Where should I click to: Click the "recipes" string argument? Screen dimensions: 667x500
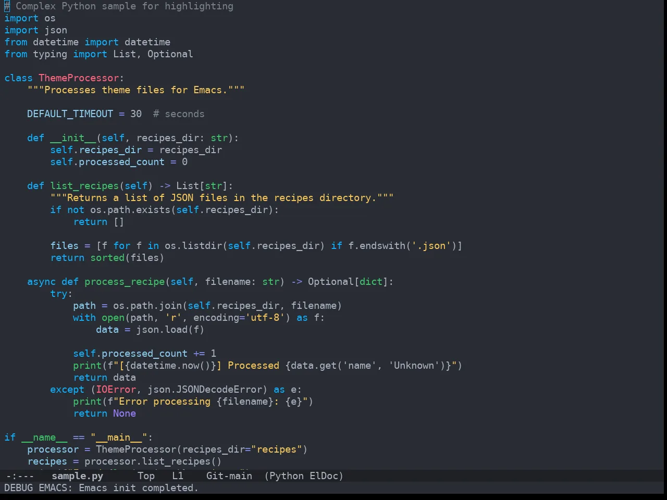point(277,449)
